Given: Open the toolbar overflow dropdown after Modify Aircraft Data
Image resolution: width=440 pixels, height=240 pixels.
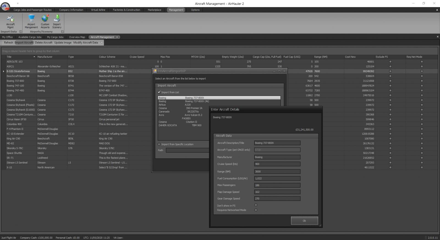Looking at the screenshot, I should pyautogui.click(x=102, y=43).
